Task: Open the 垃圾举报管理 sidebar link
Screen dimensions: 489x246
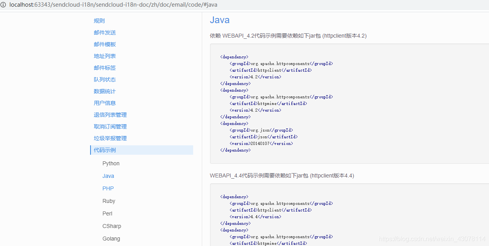Action: [110, 138]
